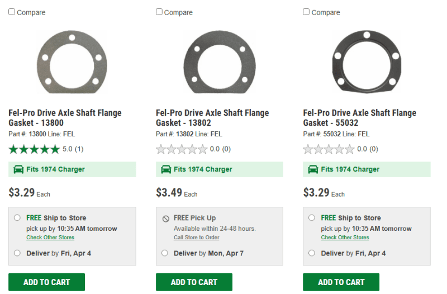Image resolution: width=447 pixels, height=294 pixels.
Task: Select FREE Ship to Store for 55032
Action: tap(312, 218)
